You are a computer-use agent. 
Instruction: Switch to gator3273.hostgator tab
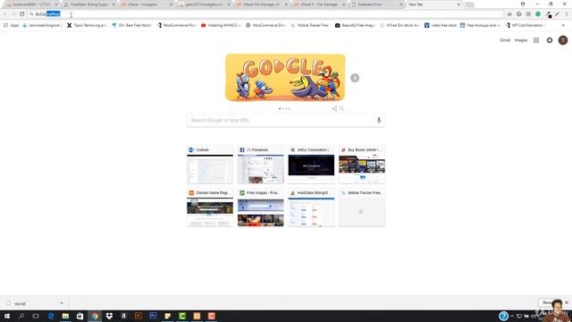tap(204, 4)
